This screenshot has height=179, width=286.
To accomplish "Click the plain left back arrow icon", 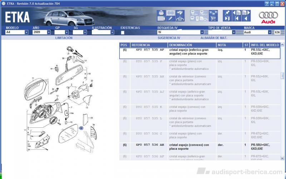I will 246,19.
